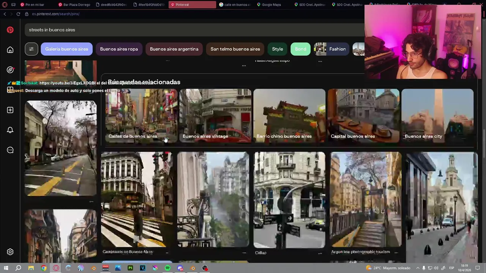
Task: Switch to 'Bar Plaza Dorrego' tab
Action: click(75, 5)
